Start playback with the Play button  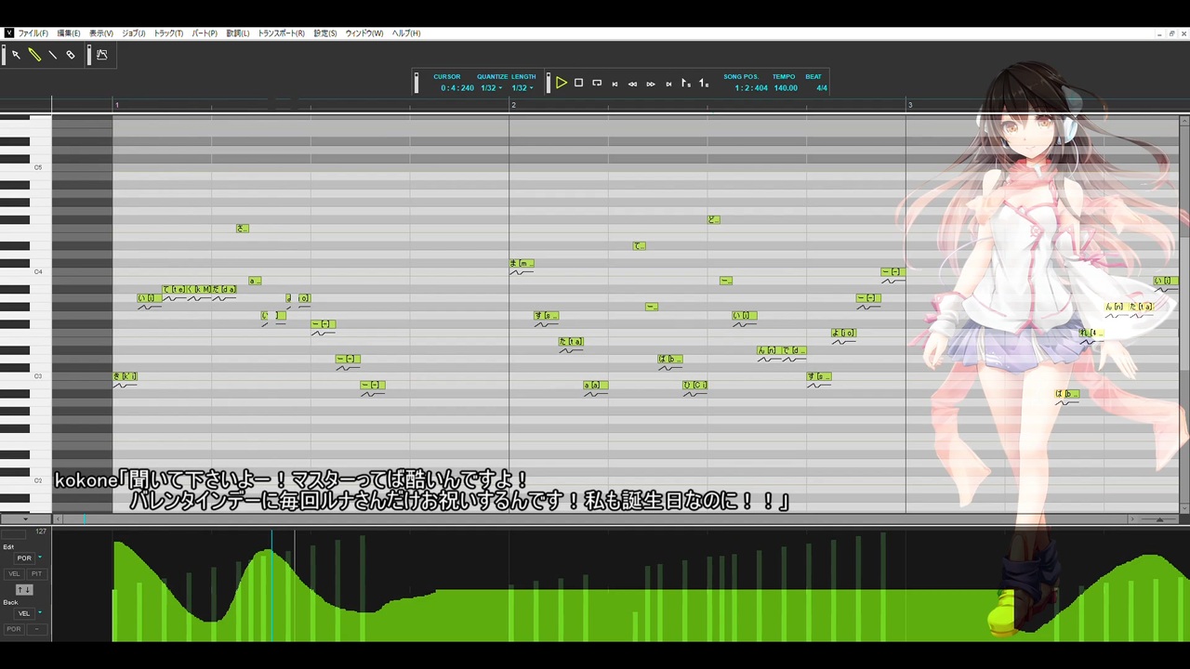(x=562, y=84)
